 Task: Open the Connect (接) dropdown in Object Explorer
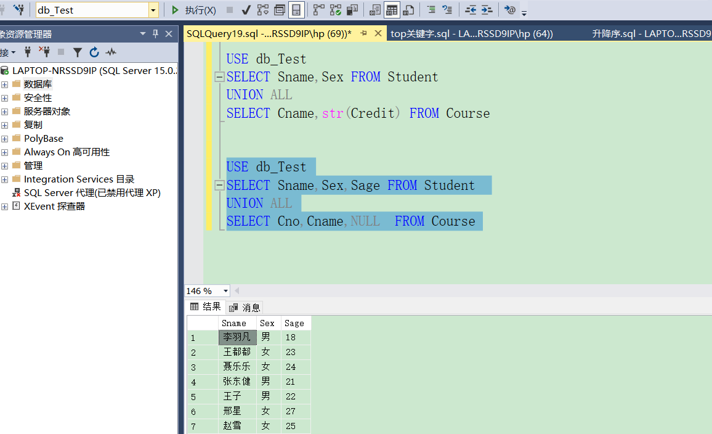8,53
